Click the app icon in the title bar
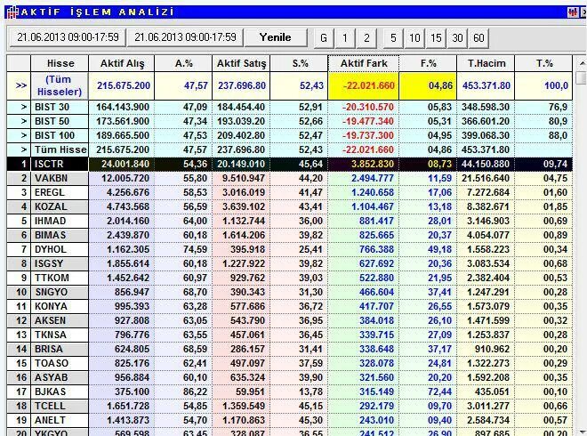The width and height of the screenshot is (587, 436). (12, 12)
